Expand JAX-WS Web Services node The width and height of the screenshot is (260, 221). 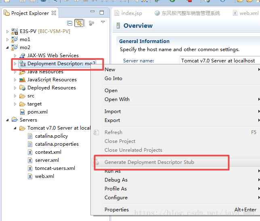(15, 56)
